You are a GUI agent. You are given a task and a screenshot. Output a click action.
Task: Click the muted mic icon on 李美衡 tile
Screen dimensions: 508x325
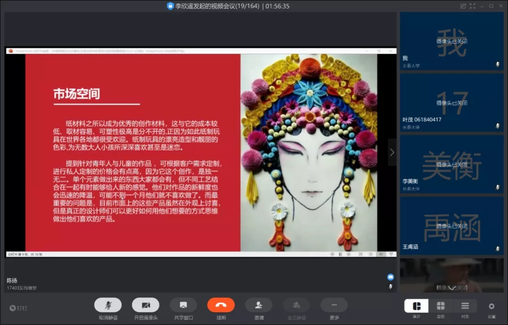pyautogui.click(x=498, y=187)
